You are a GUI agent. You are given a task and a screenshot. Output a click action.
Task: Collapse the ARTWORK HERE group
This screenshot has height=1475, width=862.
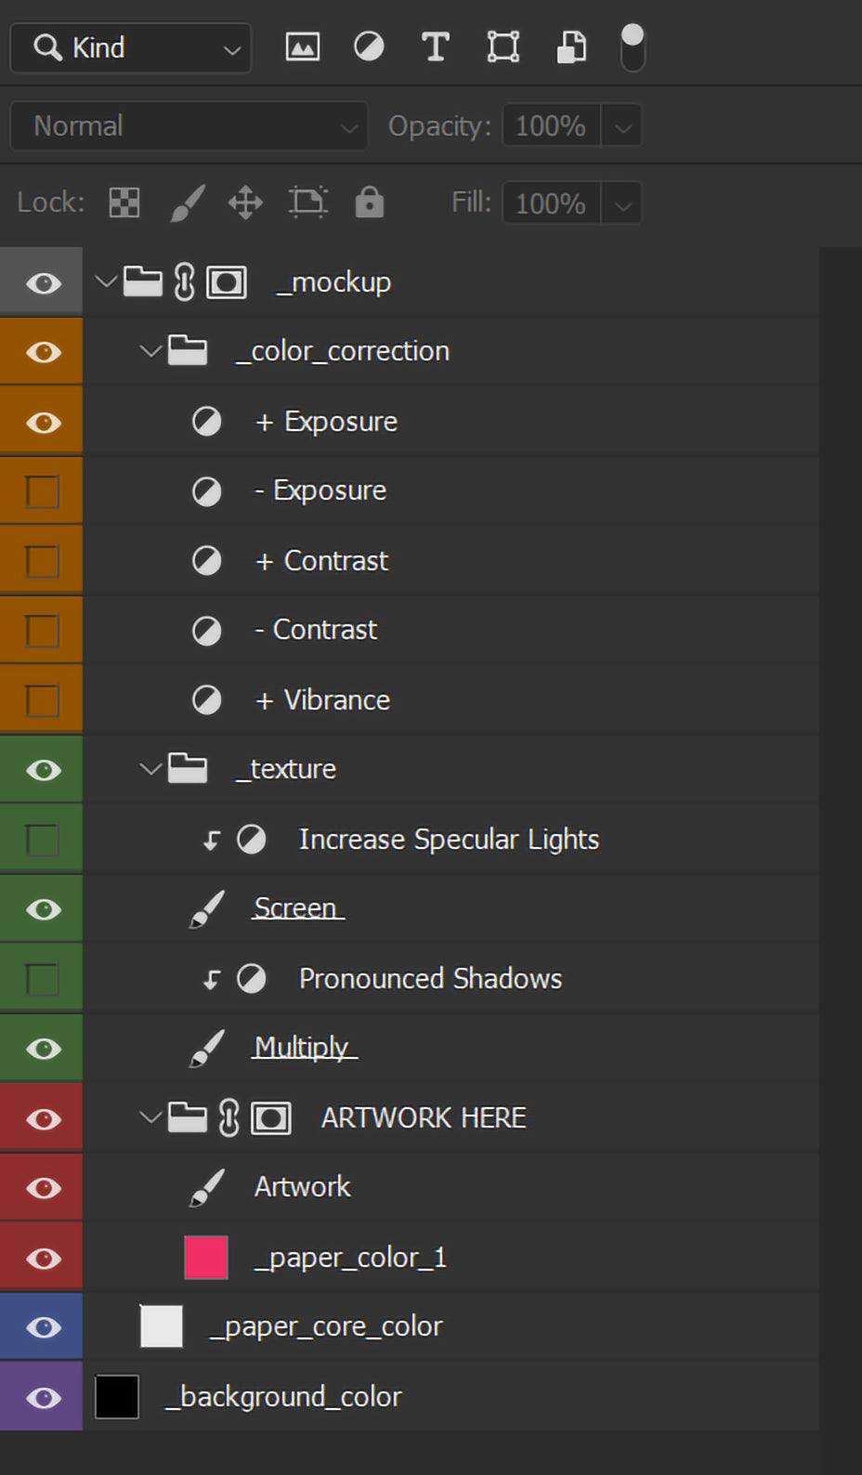(x=149, y=1117)
